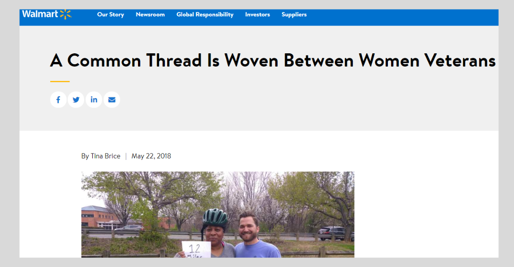This screenshot has height=267, width=514.
Task: Select Global Responsibility in navigation bar
Action: (205, 15)
